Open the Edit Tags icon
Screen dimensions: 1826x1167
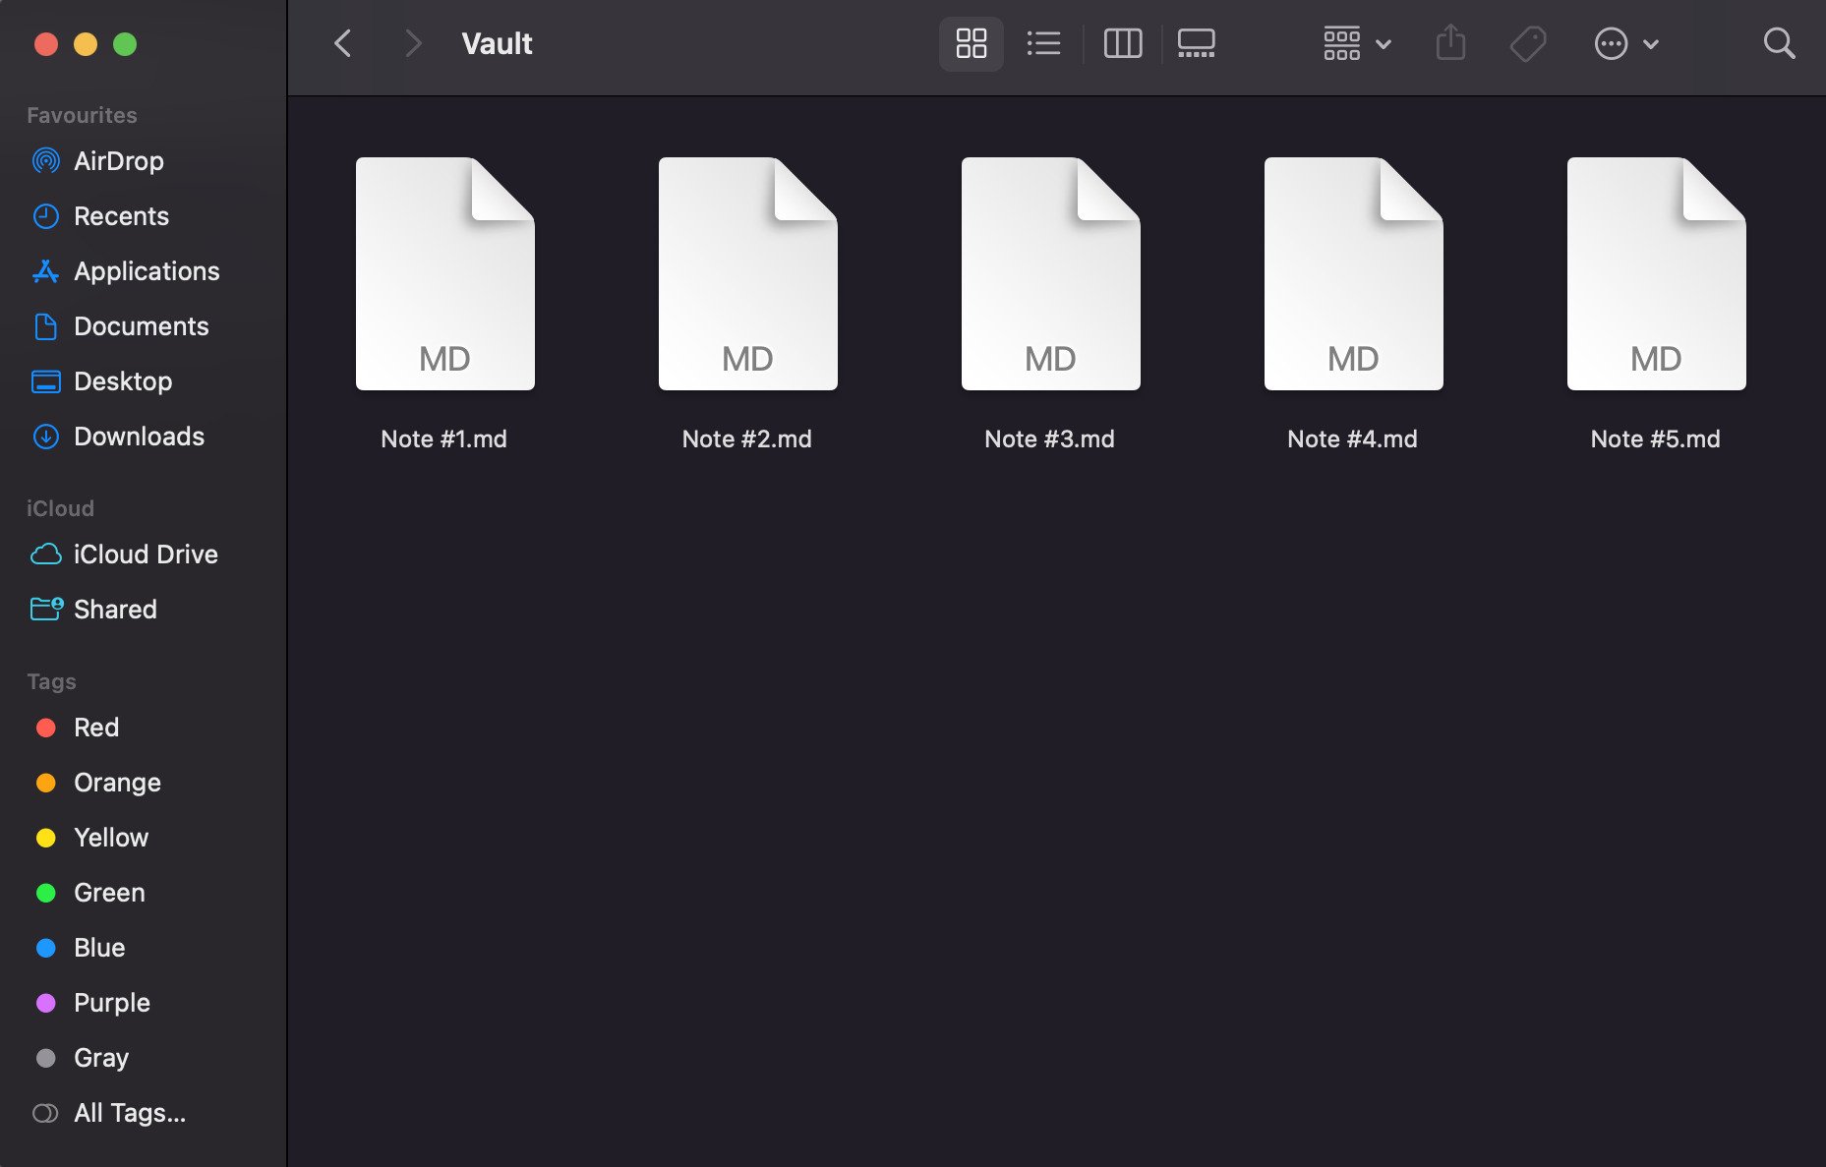[x=1526, y=43]
